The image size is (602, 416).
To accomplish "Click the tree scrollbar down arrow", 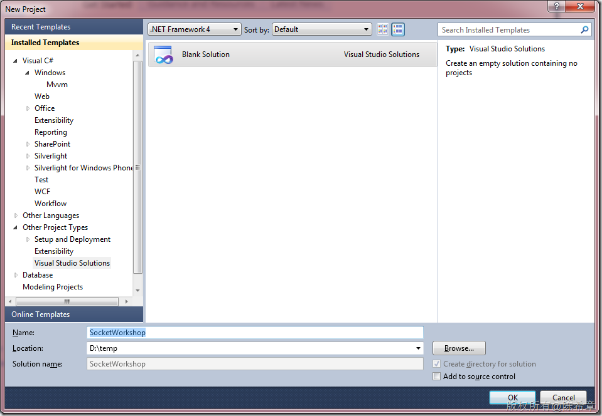I will click(x=137, y=291).
